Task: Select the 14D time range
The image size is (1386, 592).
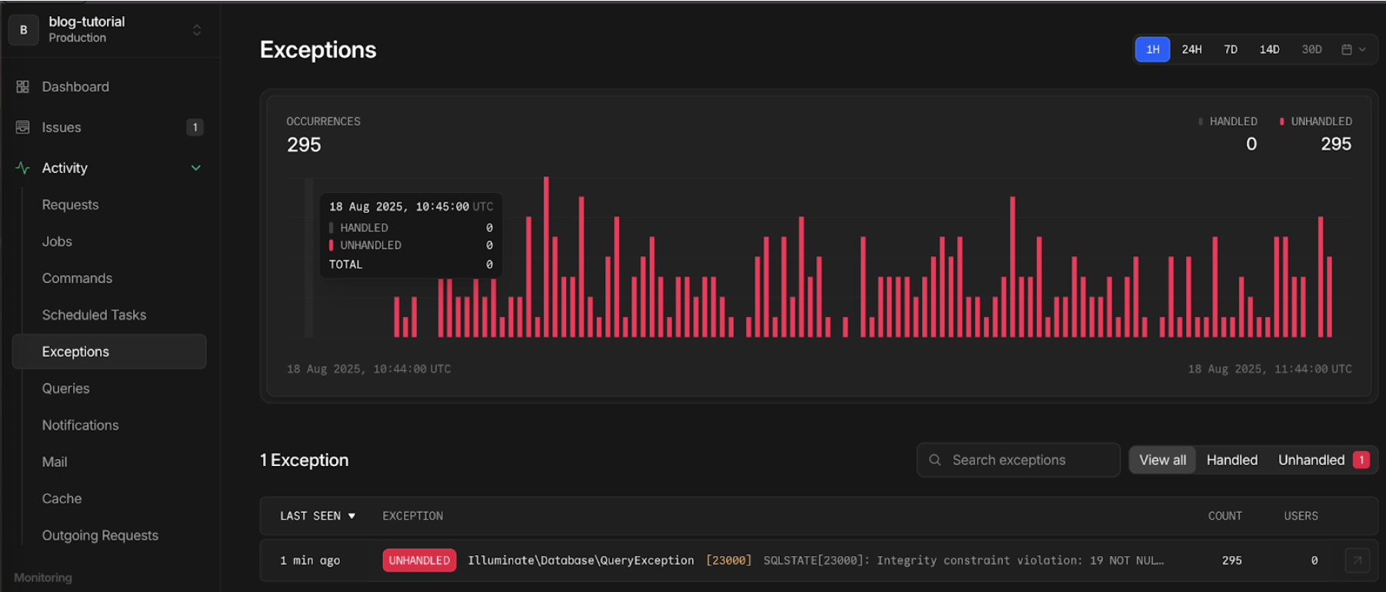Action: pyautogui.click(x=1269, y=49)
